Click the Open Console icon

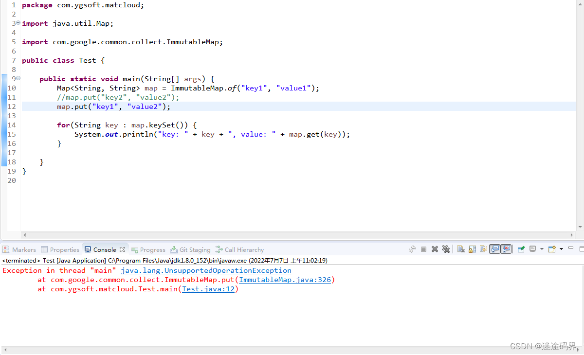[552, 249]
